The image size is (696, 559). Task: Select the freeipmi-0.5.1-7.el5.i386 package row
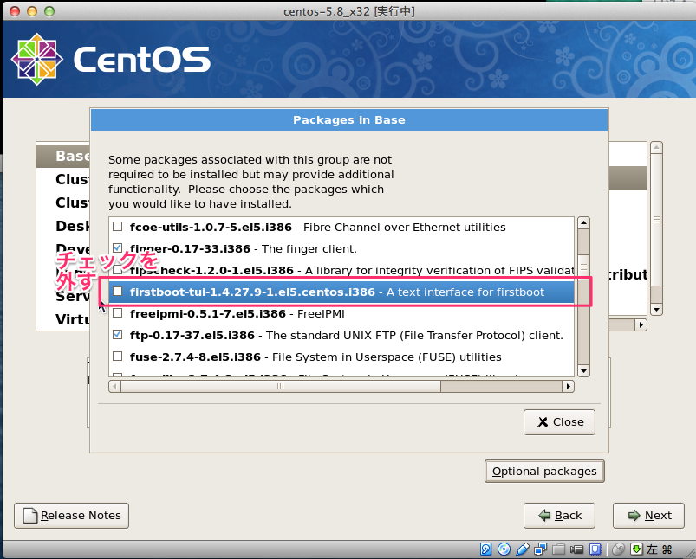pos(341,313)
